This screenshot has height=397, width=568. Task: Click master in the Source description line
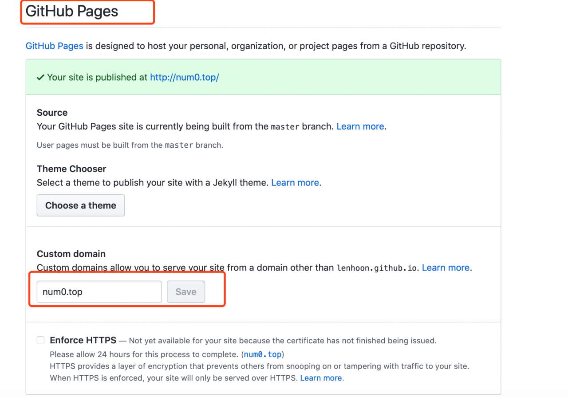[285, 127]
